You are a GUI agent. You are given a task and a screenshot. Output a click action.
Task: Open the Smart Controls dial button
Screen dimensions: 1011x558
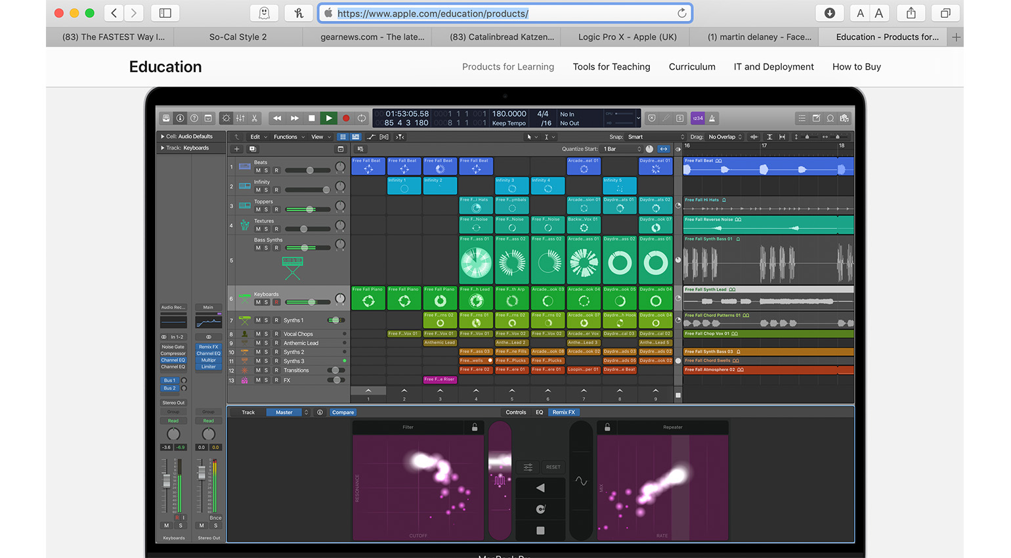click(226, 118)
